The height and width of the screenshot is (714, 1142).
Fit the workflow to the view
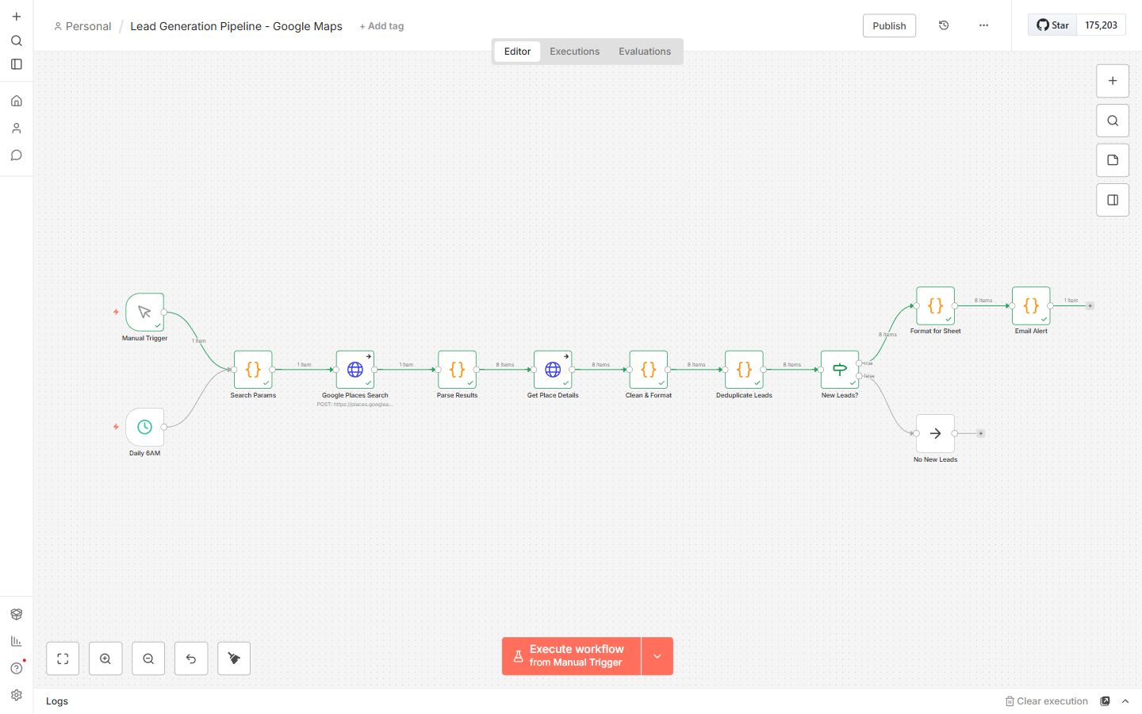[x=63, y=658]
